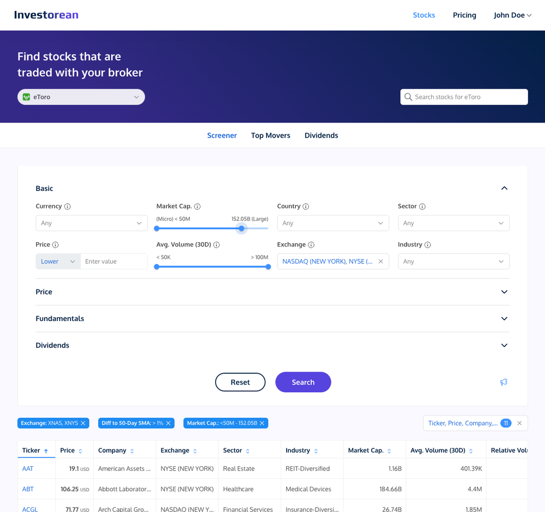The height and width of the screenshot is (512, 545).
Task: Click the search magnifier icon
Action: [x=408, y=97]
